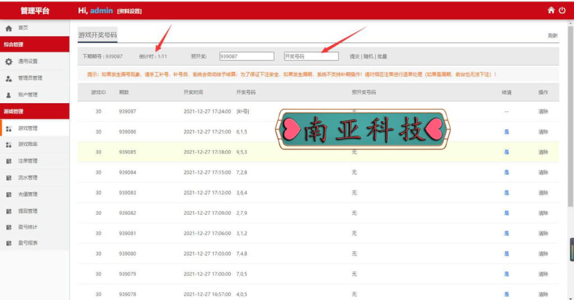Click the list icon beside 盈亏报表
The width and height of the screenshot is (574, 300).
pos(9,243)
